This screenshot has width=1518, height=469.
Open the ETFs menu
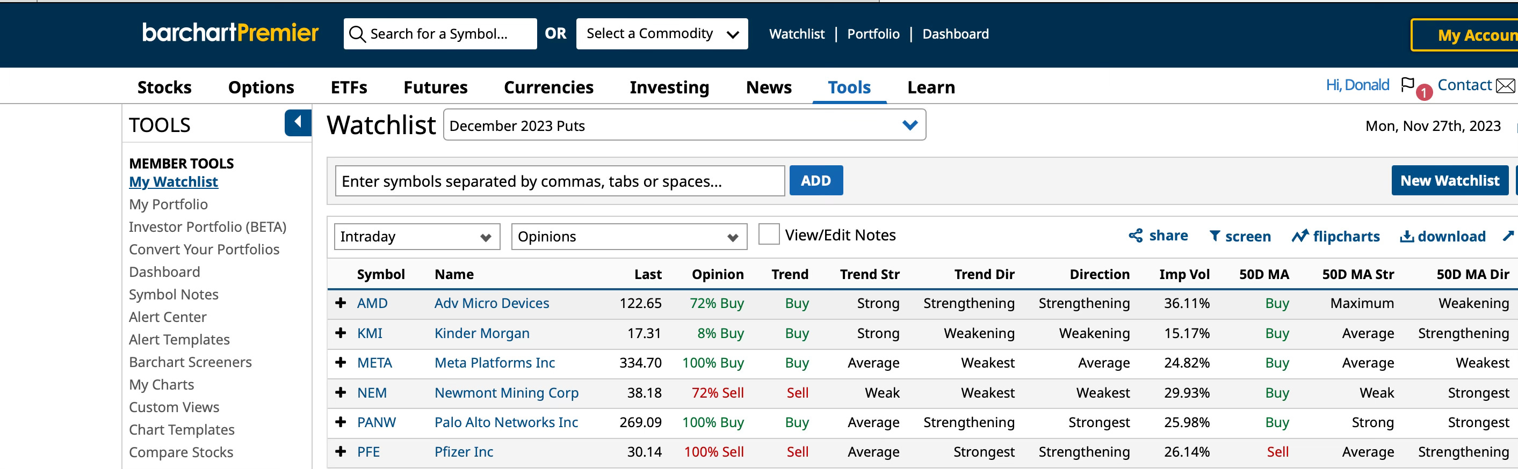pyautogui.click(x=349, y=87)
